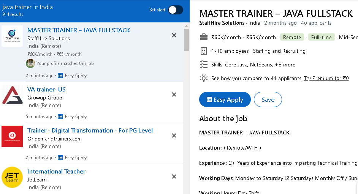
Task: Click StaffHire Solutions company name in job details
Action: click(222, 23)
